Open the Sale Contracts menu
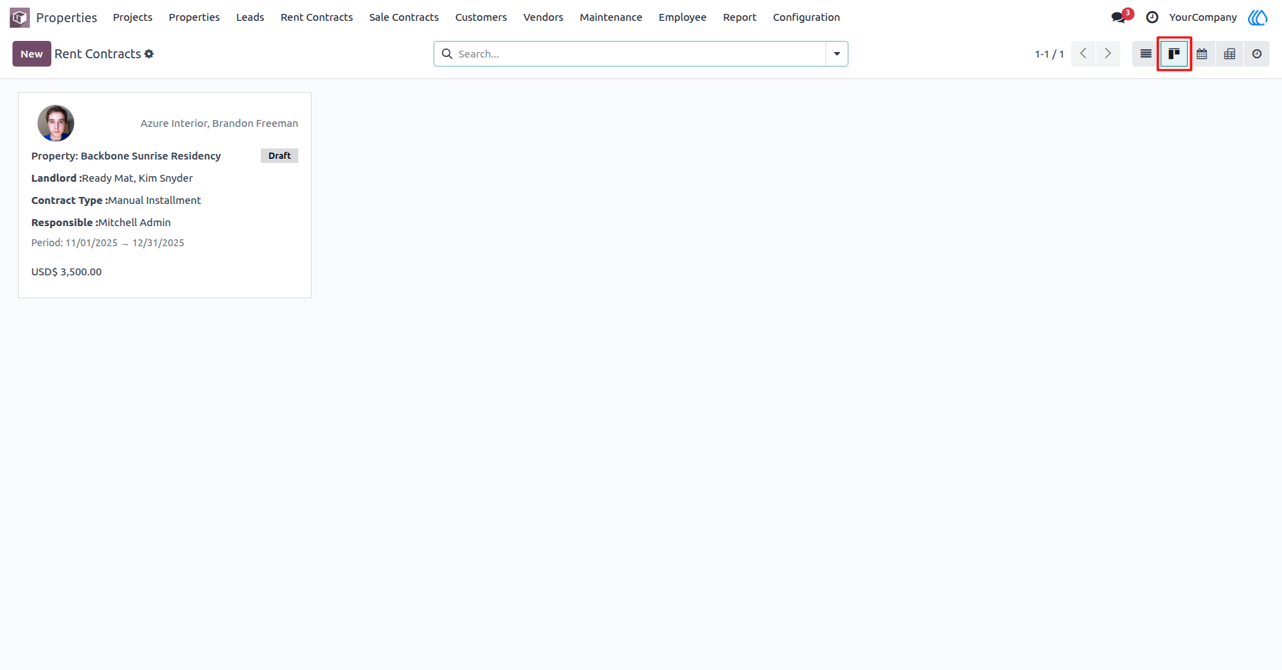This screenshot has height=670, width=1282. click(x=404, y=17)
